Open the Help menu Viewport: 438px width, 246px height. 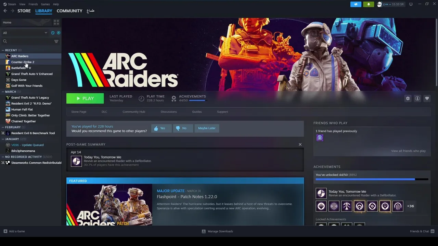click(56, 4)
